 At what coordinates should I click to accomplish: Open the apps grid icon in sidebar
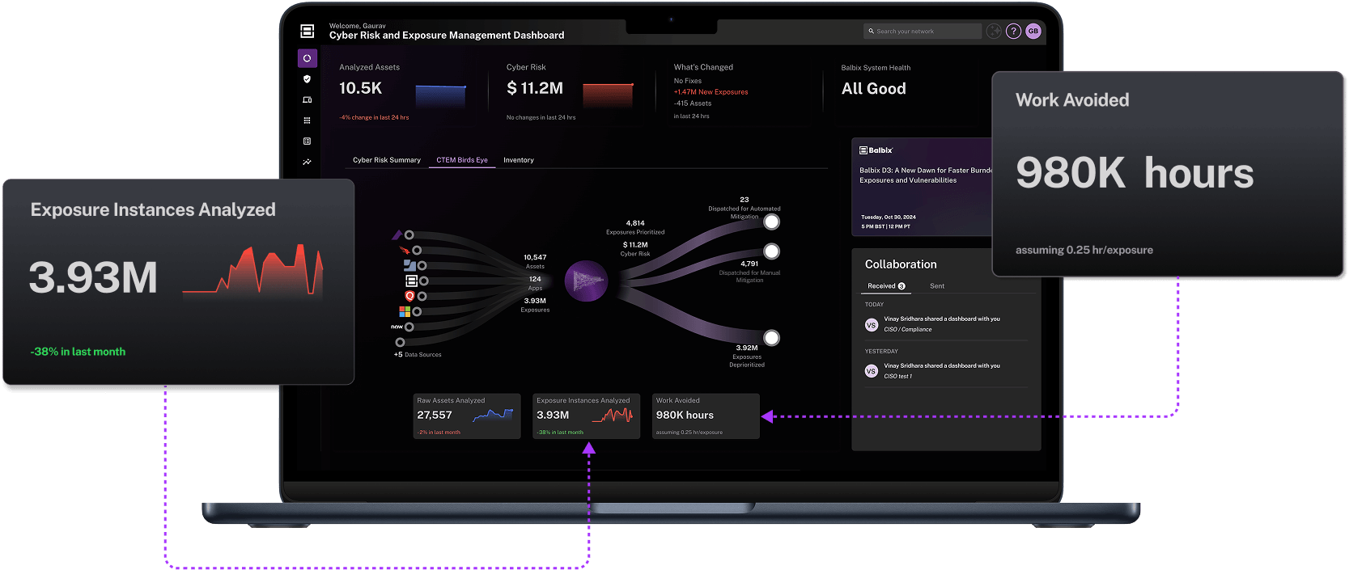click(x=307, y=120)
